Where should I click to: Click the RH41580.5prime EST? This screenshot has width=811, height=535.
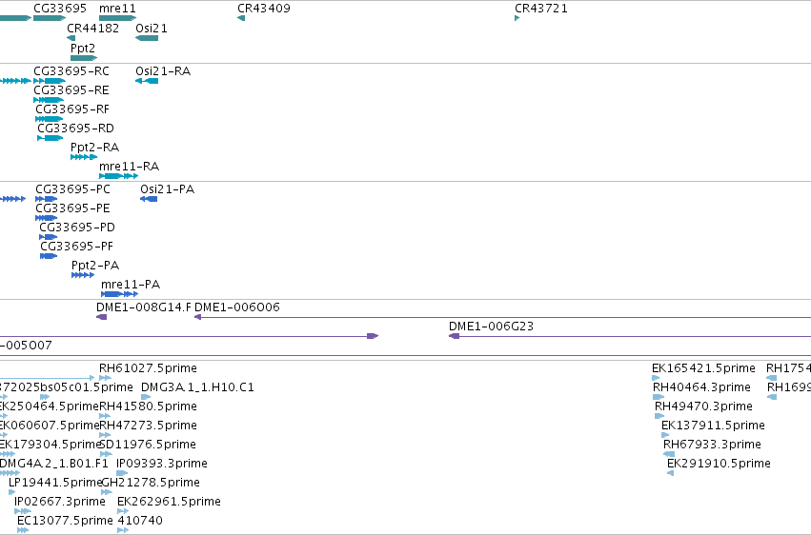(105, 416)
